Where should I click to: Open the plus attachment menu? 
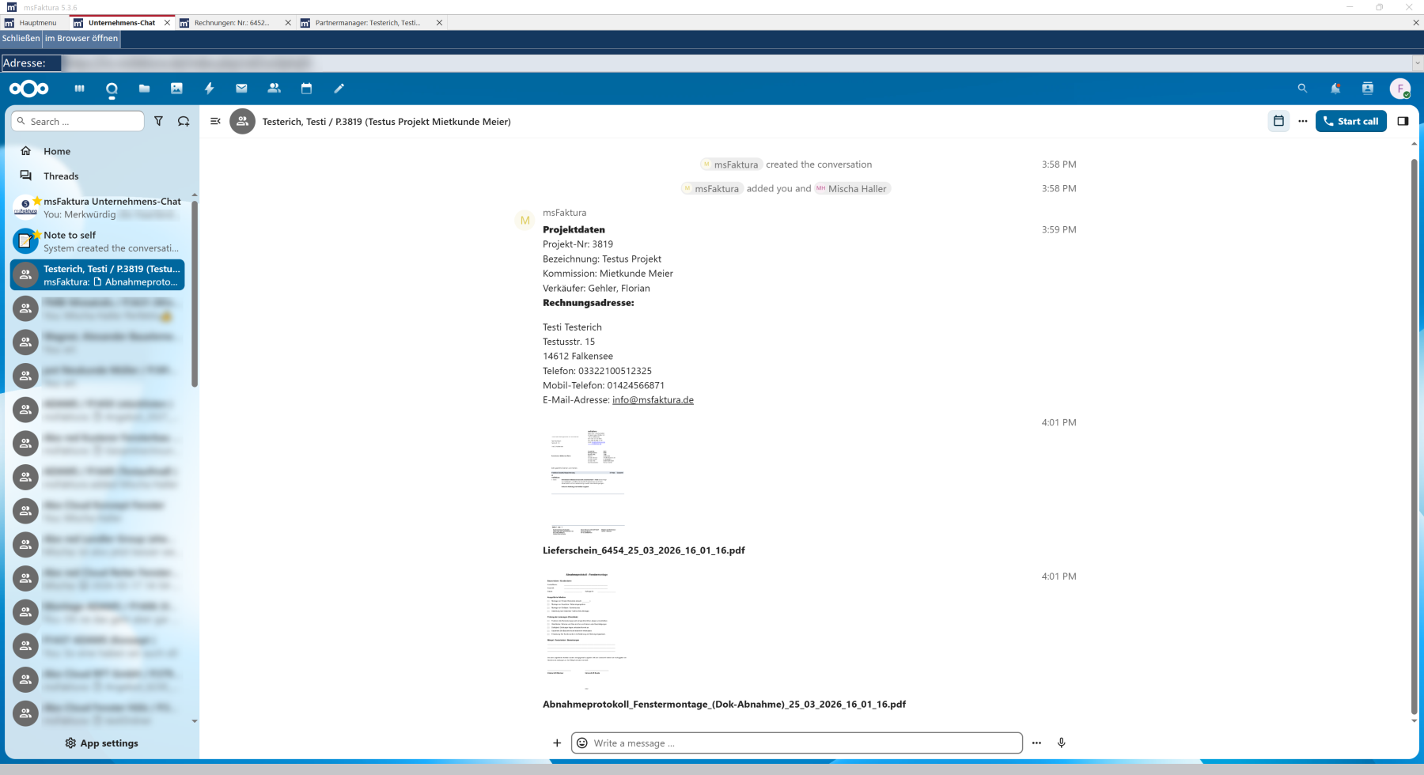coord(557,743)
